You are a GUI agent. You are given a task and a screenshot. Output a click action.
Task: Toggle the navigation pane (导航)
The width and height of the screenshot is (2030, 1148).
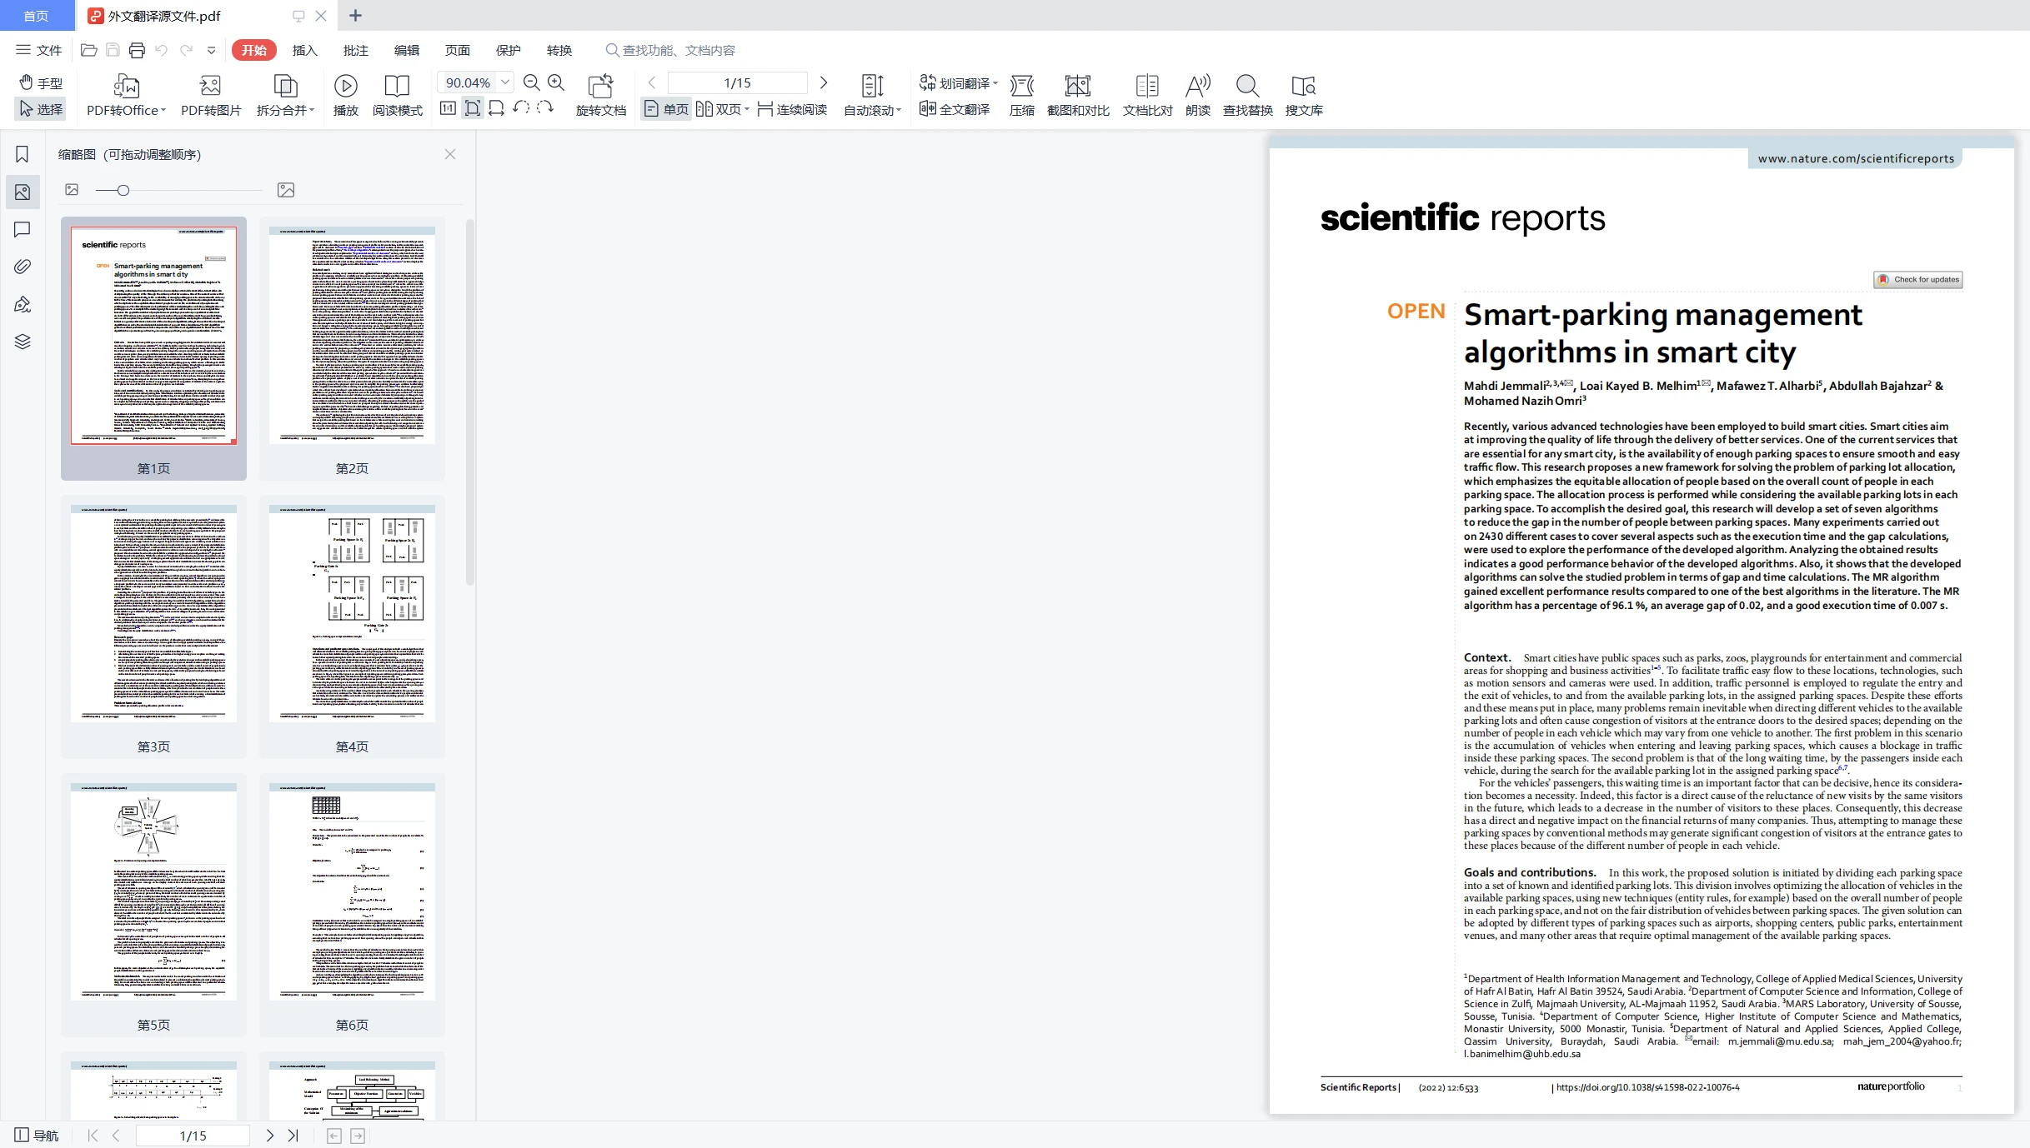[x=37, y=1135]
